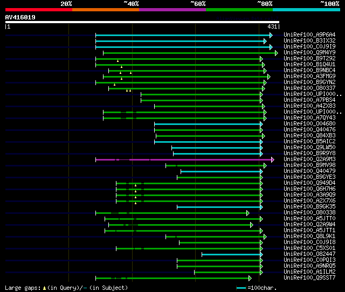Click the yellow gap symbol in the legend

44,288
